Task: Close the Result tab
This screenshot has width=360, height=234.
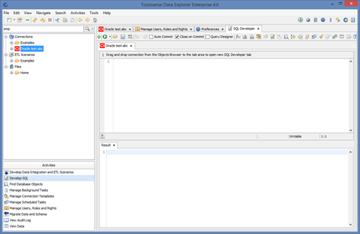Action: pyautogui.click(x=114, y=145)
